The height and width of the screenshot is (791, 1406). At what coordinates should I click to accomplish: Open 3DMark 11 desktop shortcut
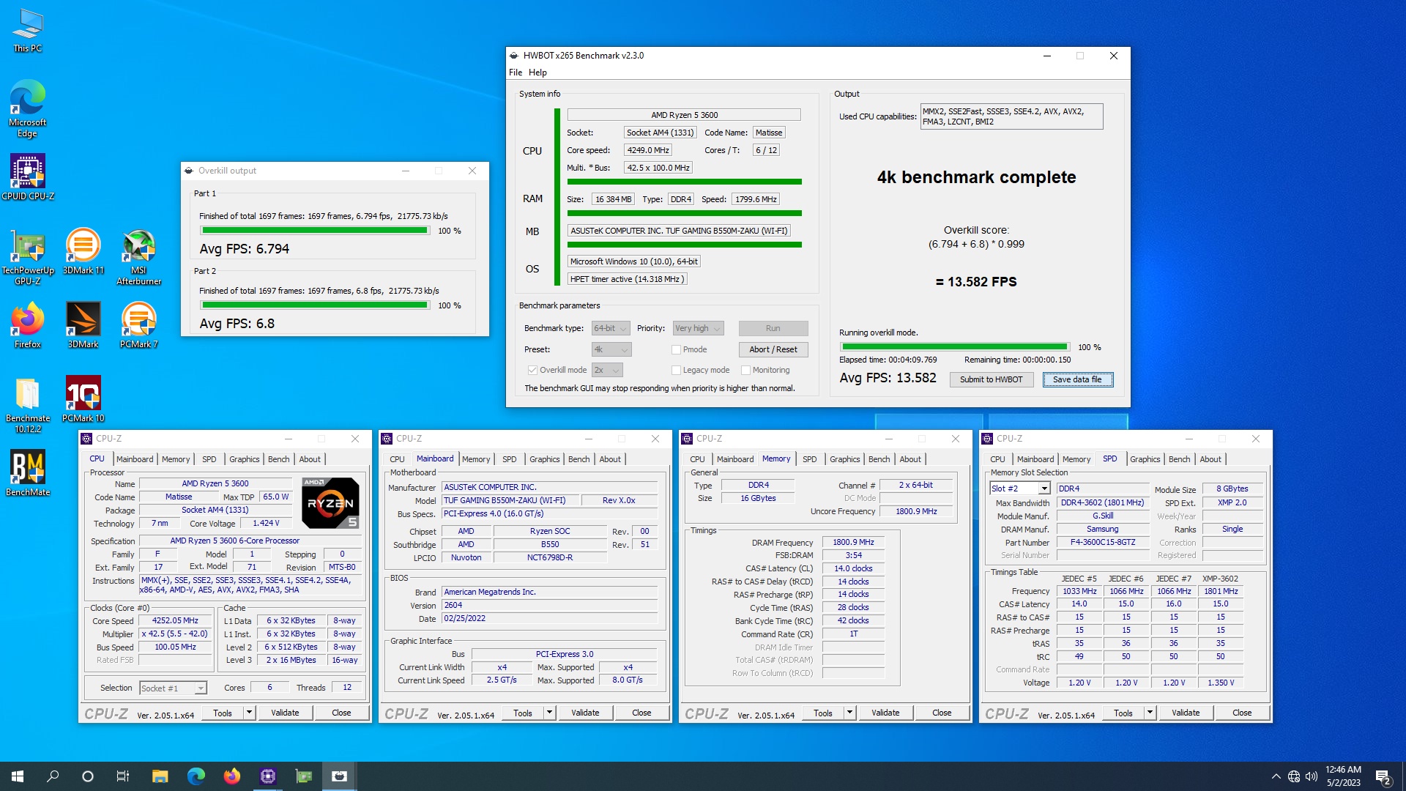[83, 251]
